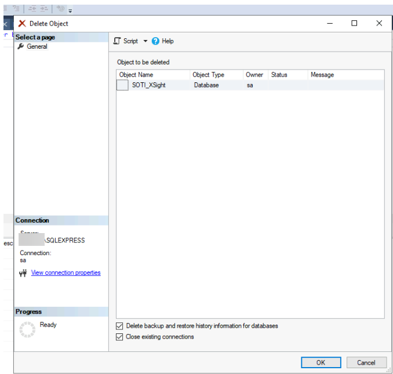Select the General page
Screen dimensions: 393x374
[37, 46]
